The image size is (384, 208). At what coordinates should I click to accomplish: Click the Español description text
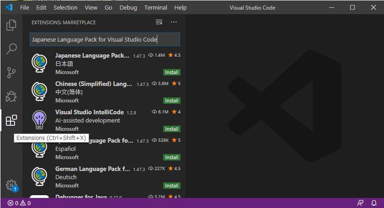pyautogui.click(x=65, y=149)
